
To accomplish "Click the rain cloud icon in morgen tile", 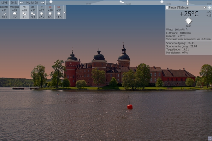I will pos(14,13).
